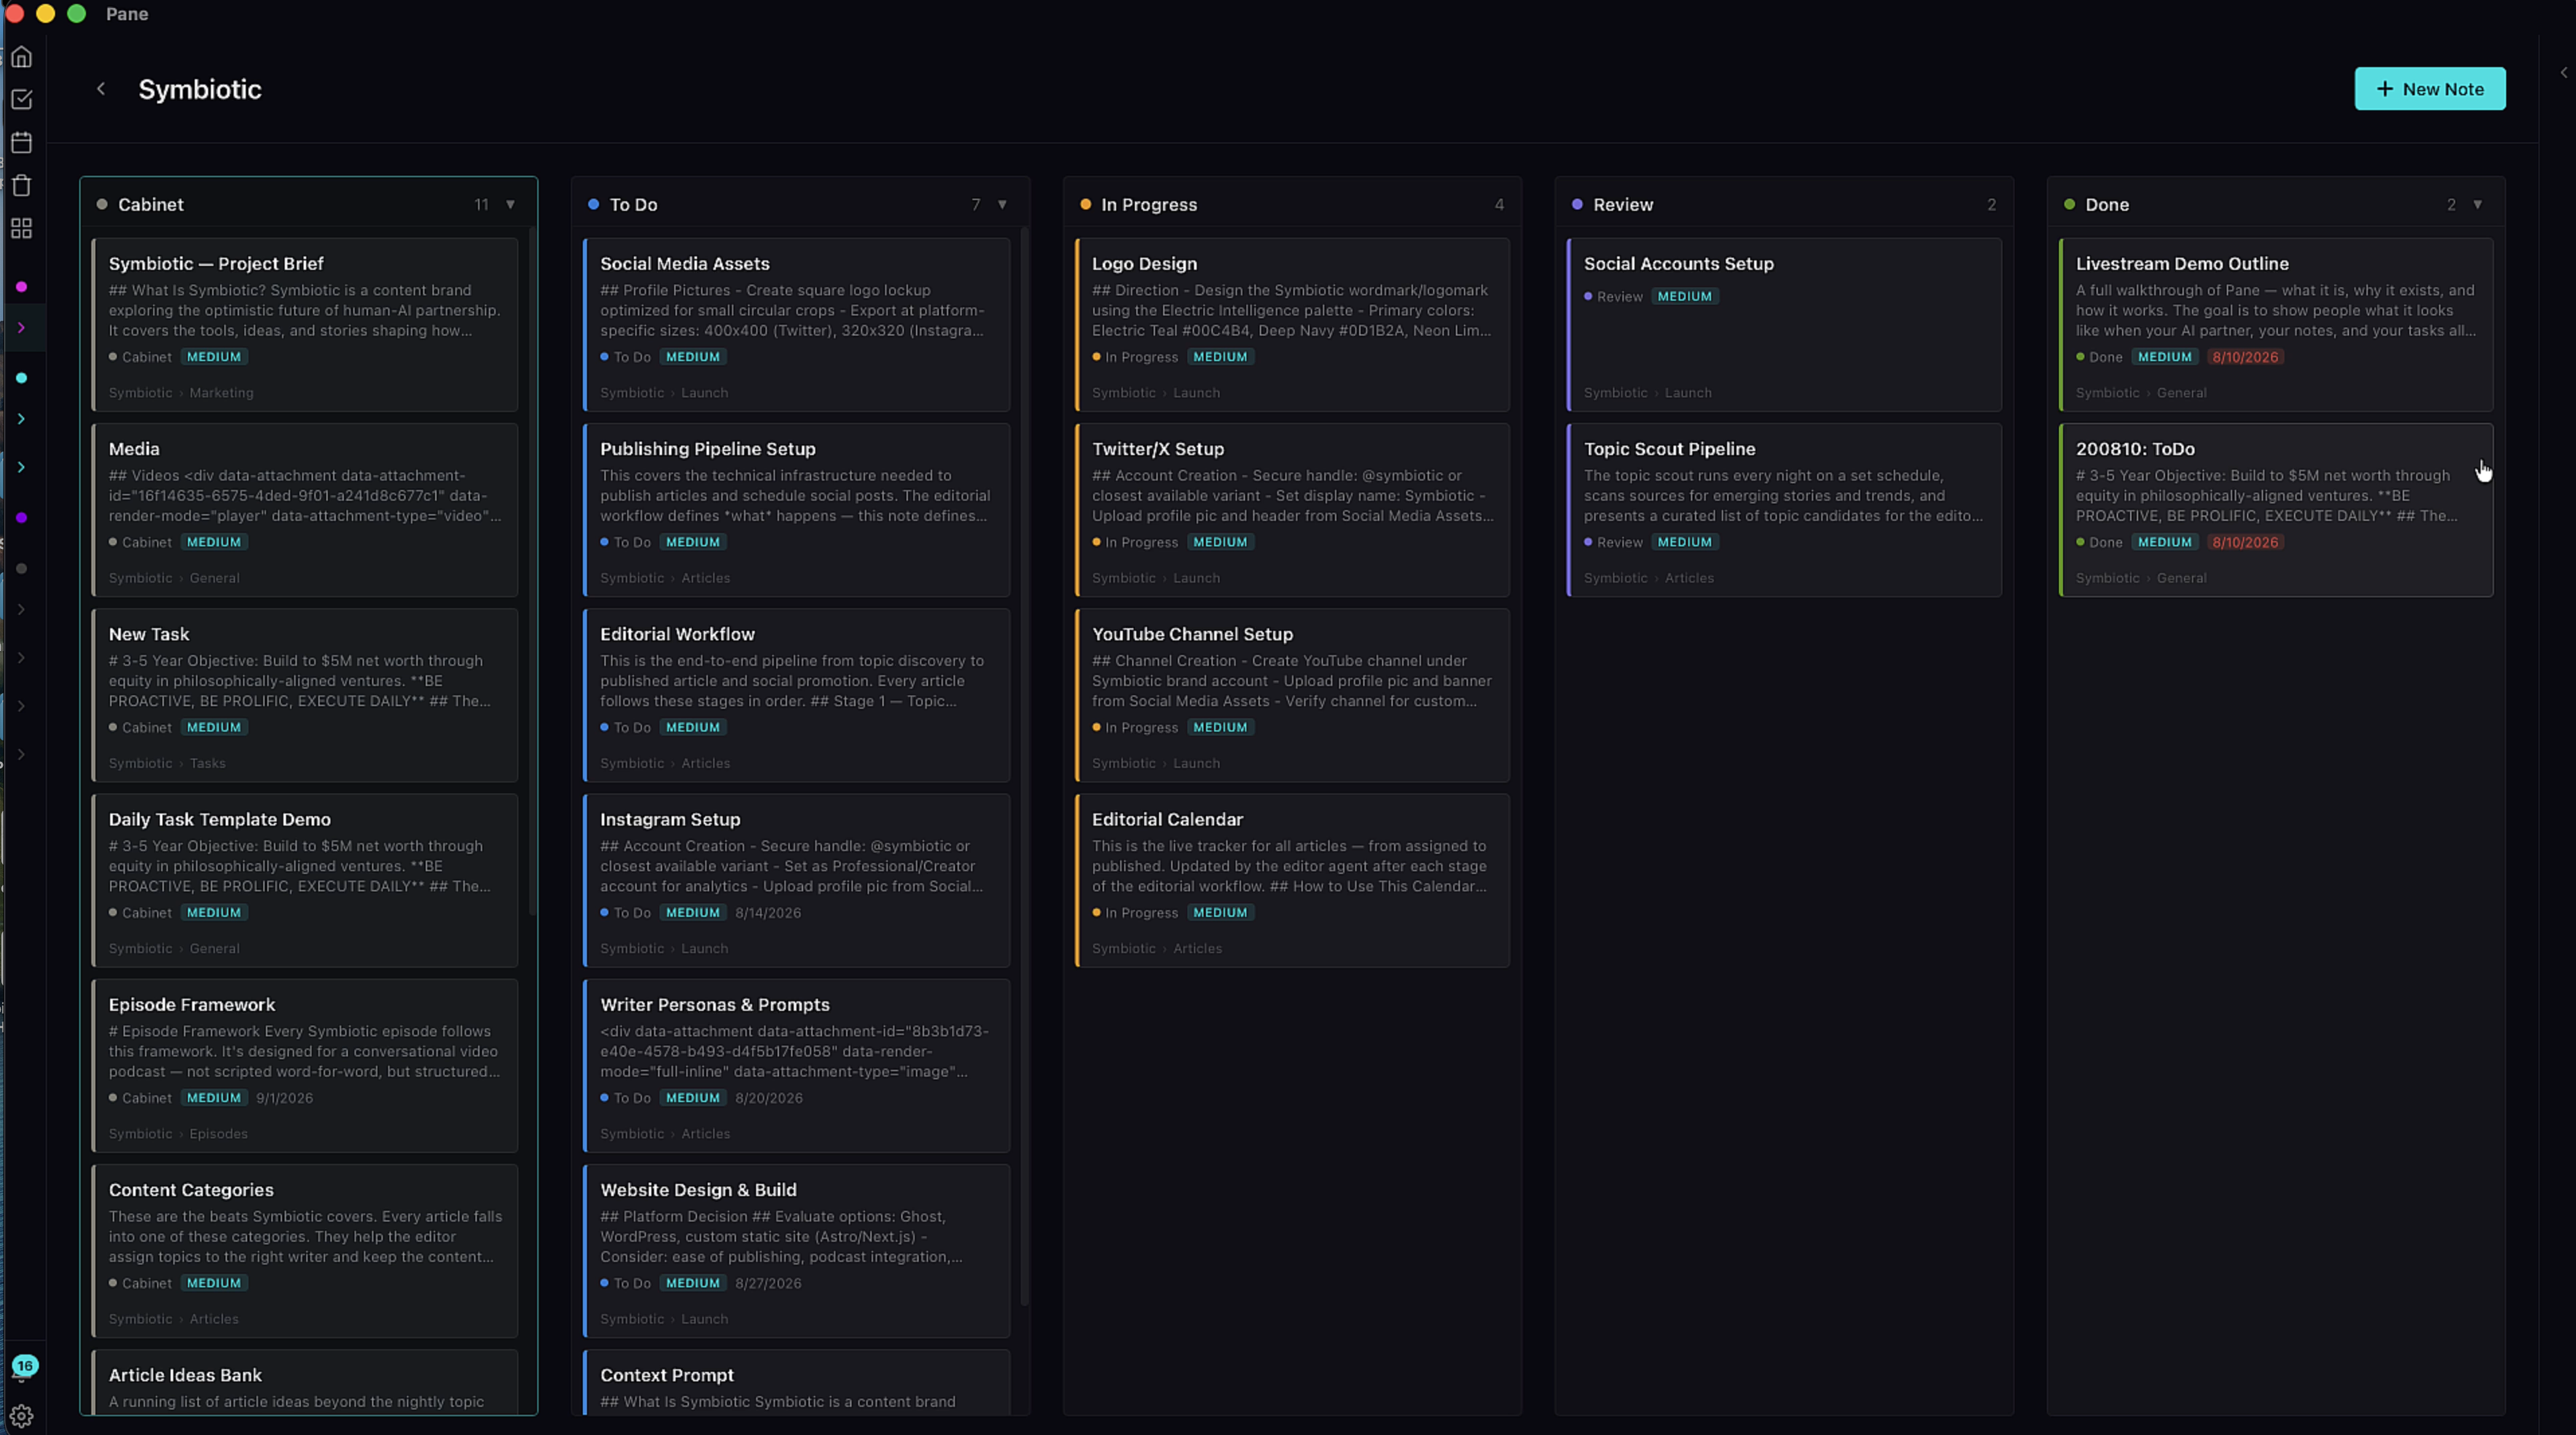Open the To Do column dropdown arrow
This screenshot has height=1435, width=2576.
tap(1002, 205)
